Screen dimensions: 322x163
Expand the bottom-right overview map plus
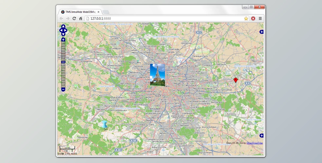click(x=261, y=136)
